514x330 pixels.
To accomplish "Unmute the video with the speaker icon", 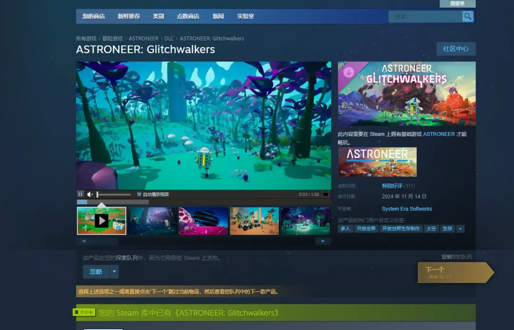I will (90, 194).
